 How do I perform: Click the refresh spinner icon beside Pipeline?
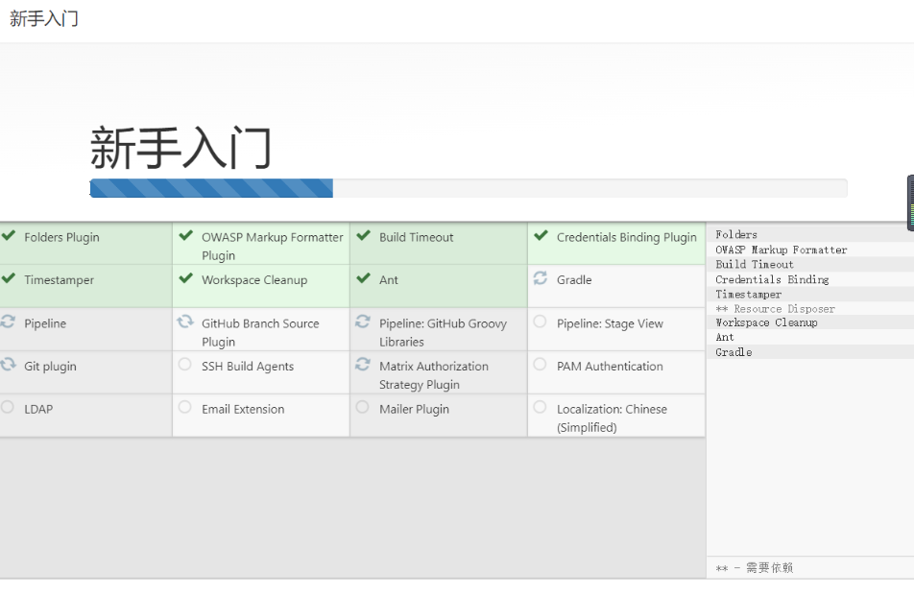8,321
